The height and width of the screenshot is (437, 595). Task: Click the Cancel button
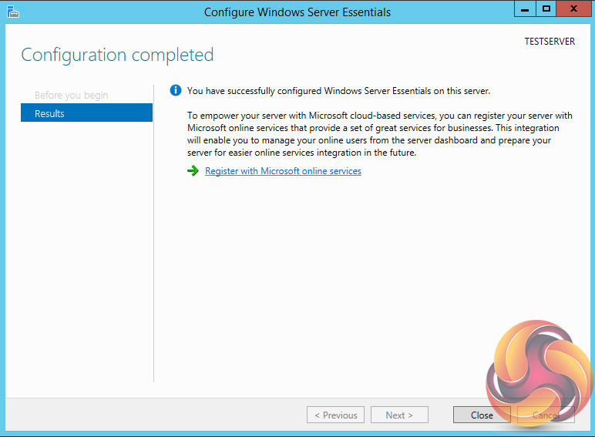click(546, 415)
